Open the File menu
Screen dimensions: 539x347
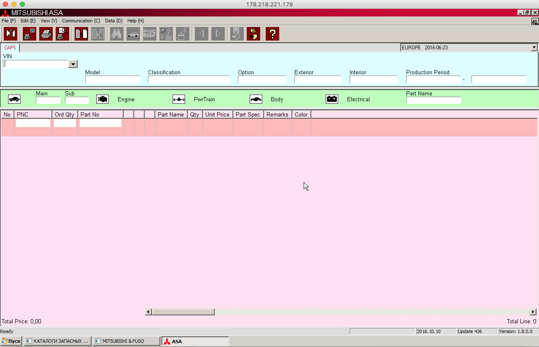point(8,21)
